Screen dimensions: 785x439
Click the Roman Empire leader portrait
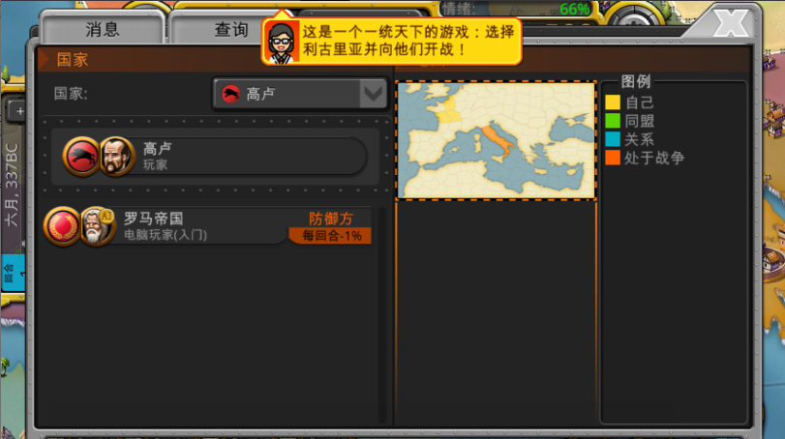pos(97,226)
